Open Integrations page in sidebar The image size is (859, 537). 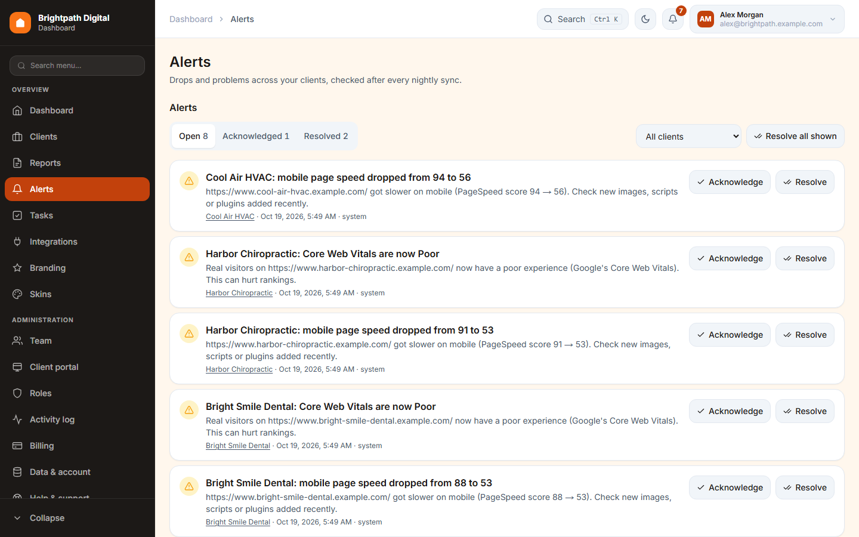[78, 242]
